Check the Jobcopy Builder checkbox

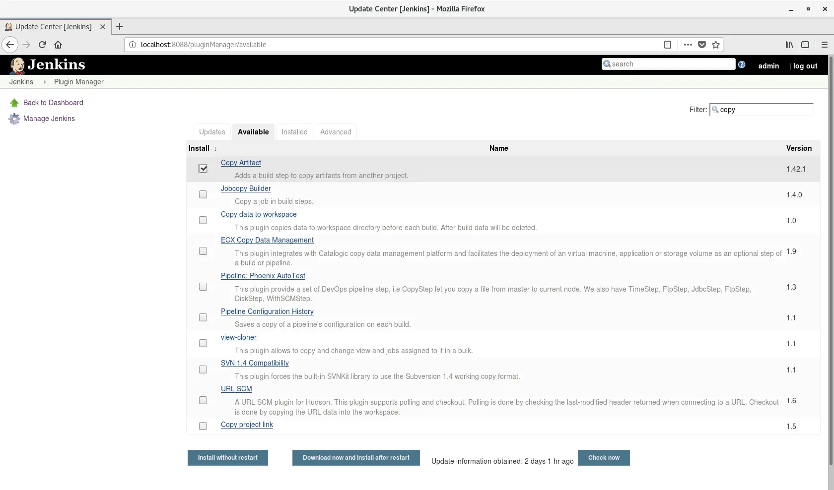click(203, 194)
